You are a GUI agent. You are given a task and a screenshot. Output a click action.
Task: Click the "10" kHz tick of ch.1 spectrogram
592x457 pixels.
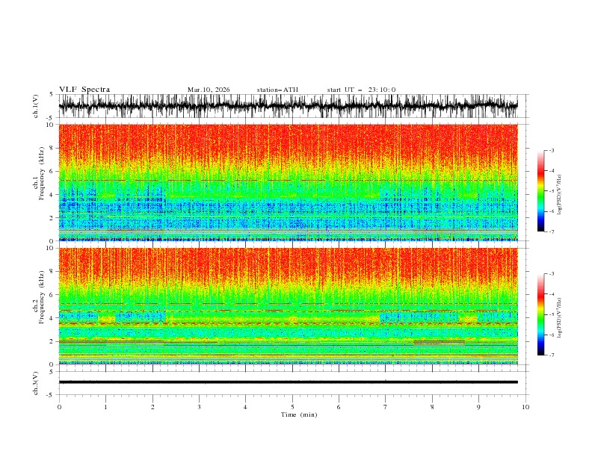[x=51, y=125]
